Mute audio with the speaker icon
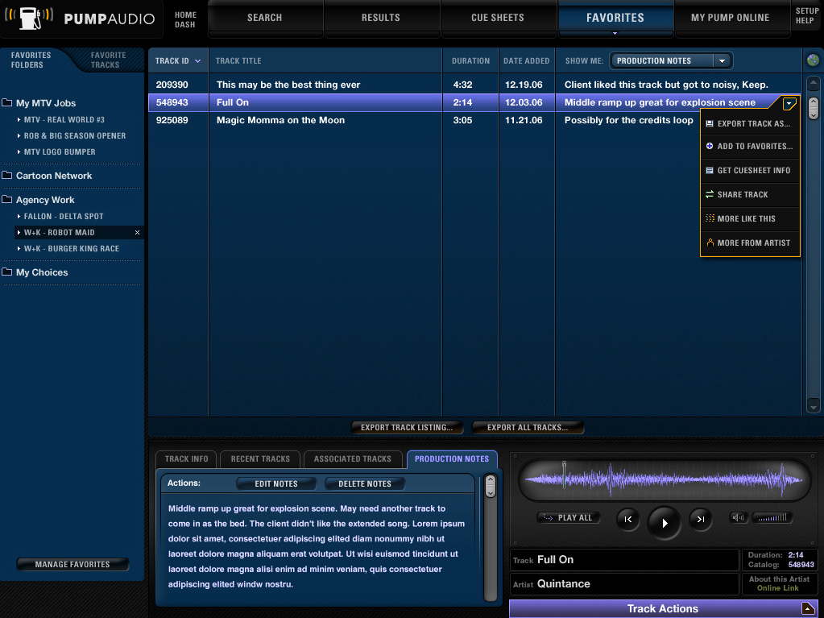The height and width of the screenshot is (618, 824). point(739,517)
